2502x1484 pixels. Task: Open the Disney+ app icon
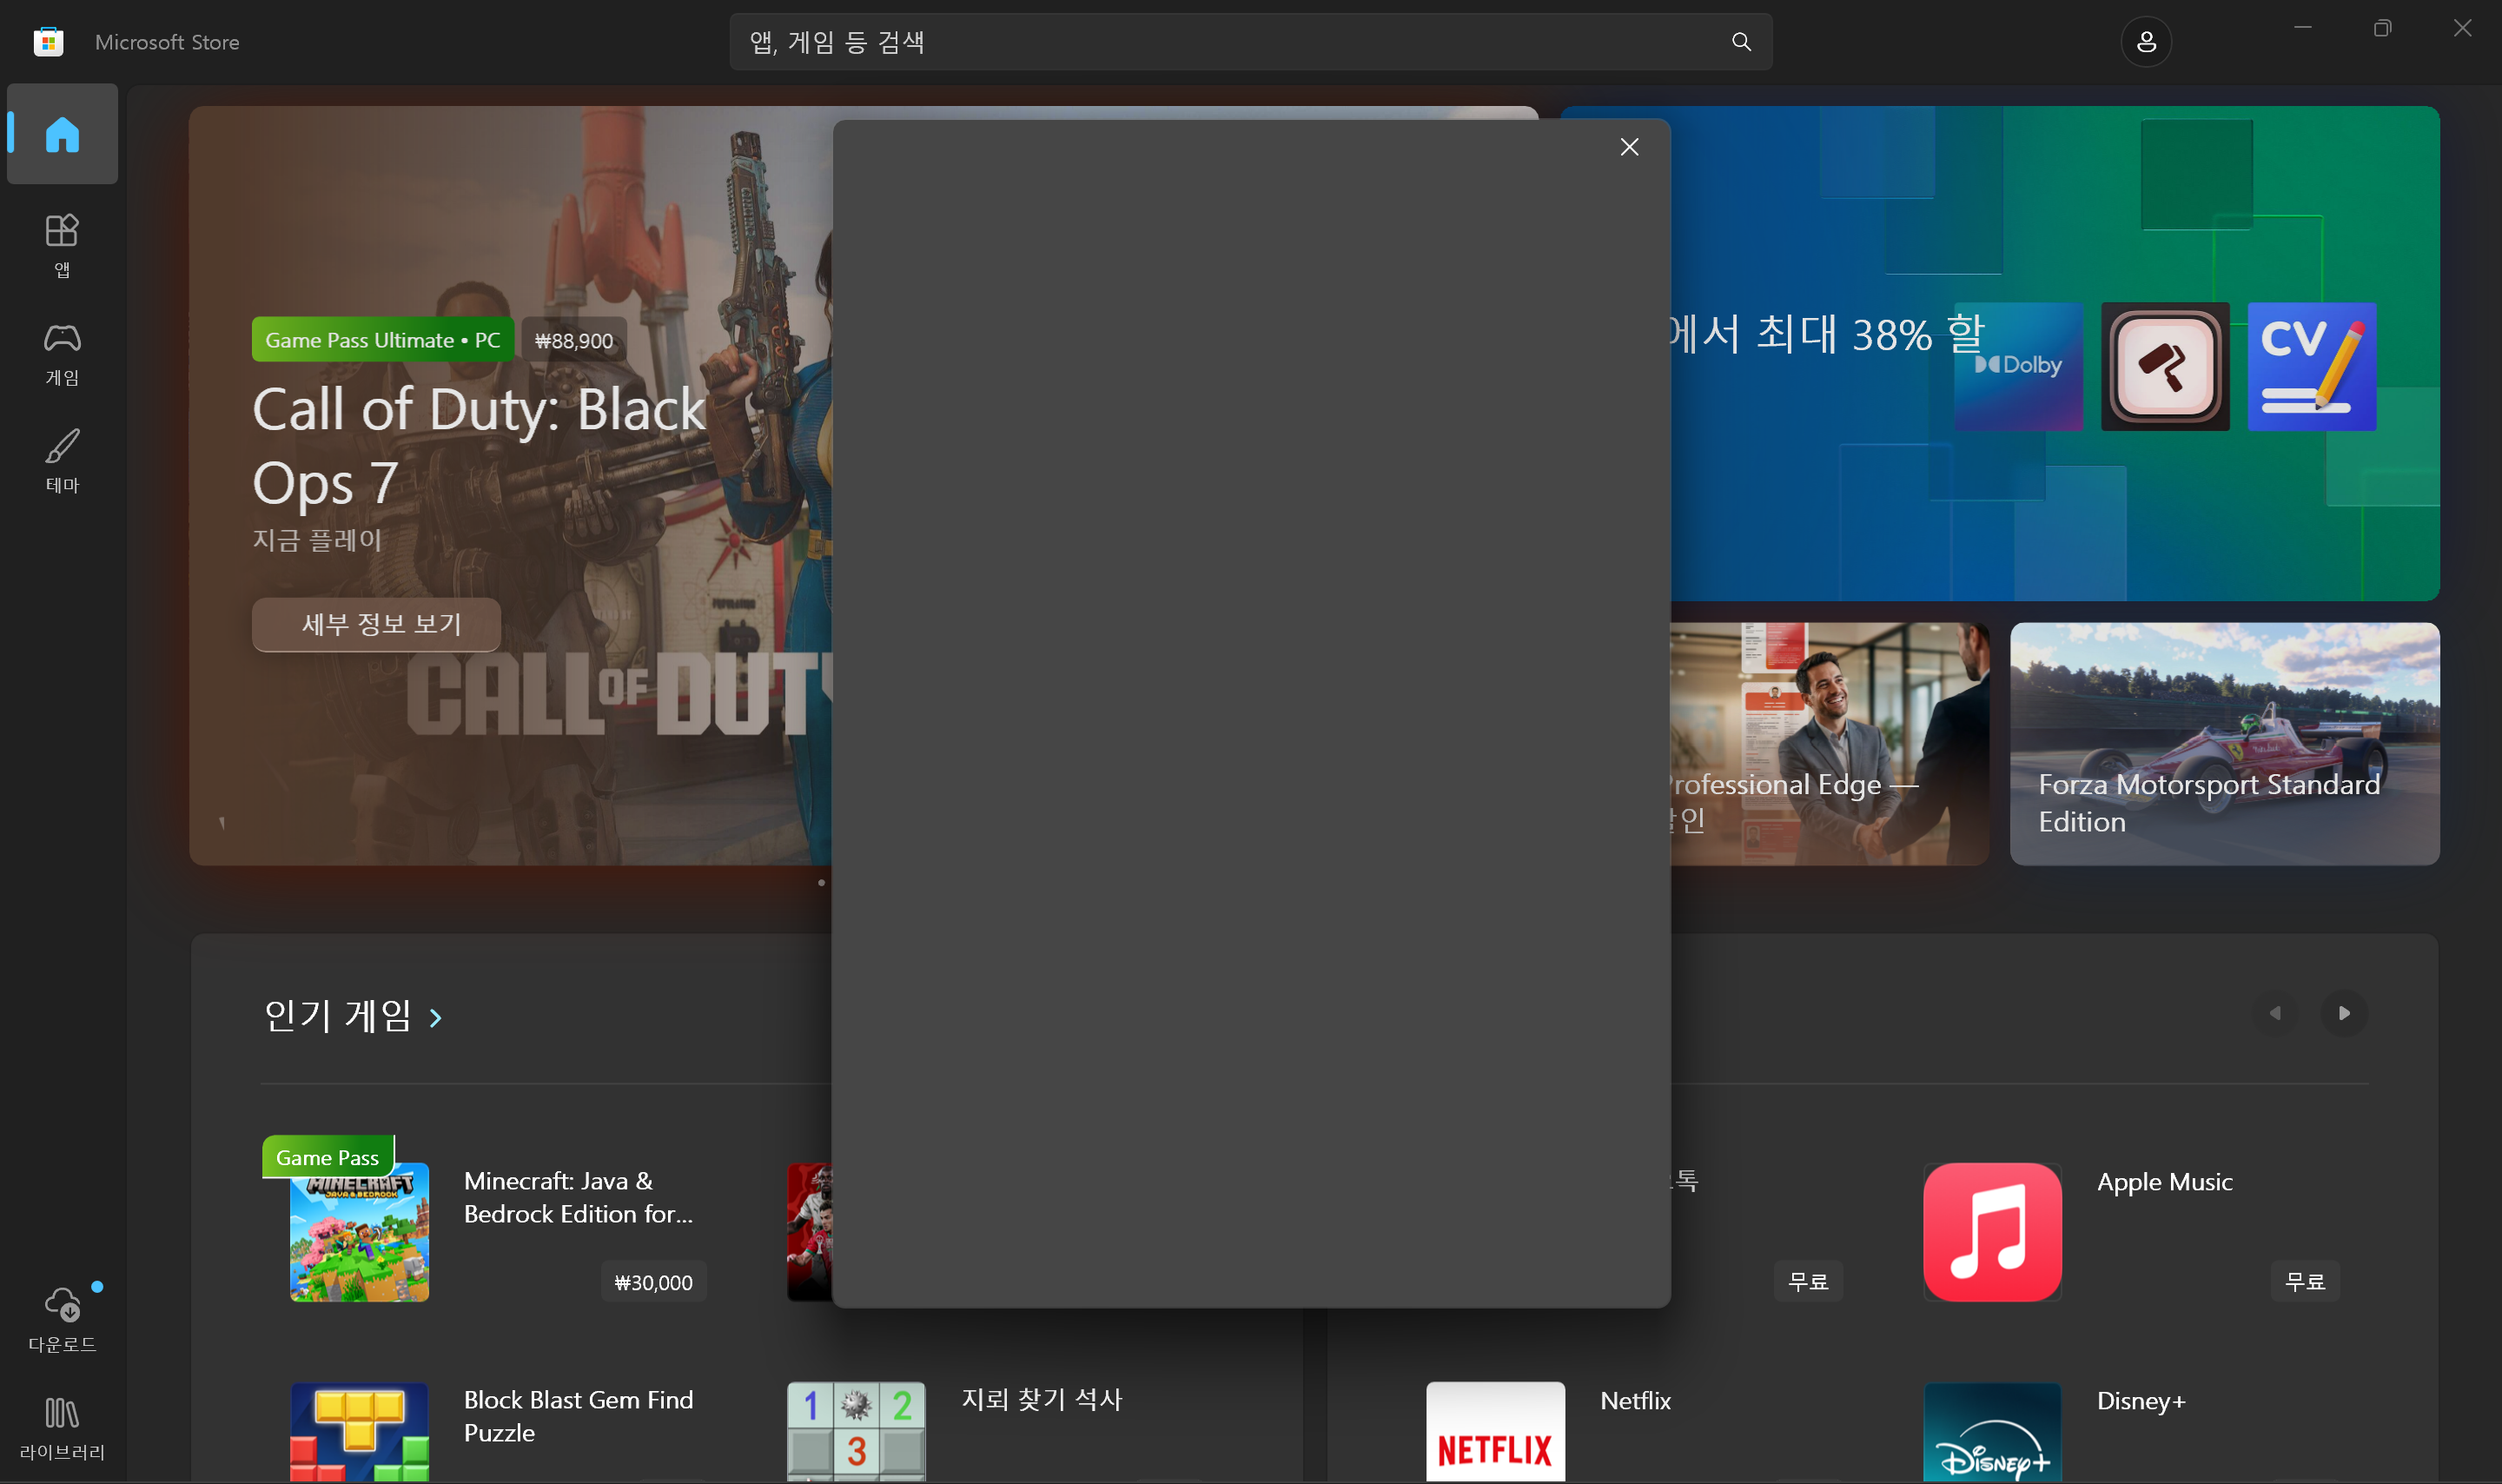coord(1992,1432)
